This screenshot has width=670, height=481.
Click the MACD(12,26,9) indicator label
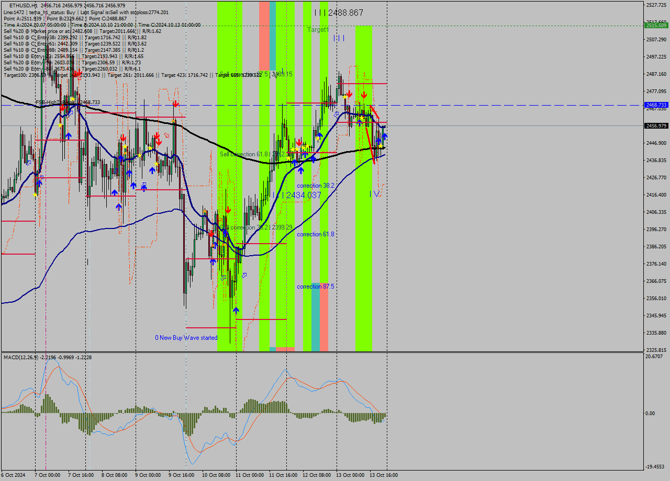click(x=48, y=357)
